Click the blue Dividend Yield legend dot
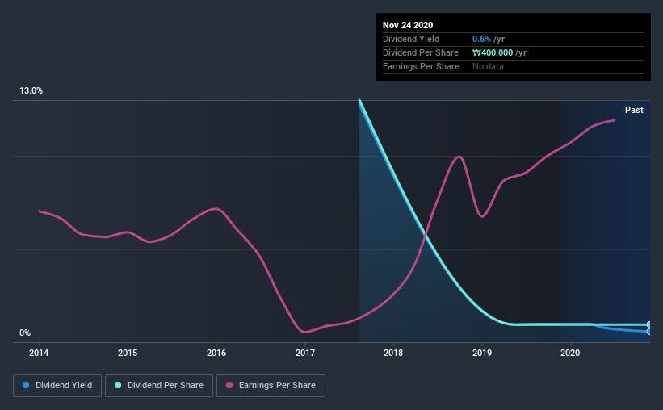This screenshot has height=410, width=663. (26, 385)
